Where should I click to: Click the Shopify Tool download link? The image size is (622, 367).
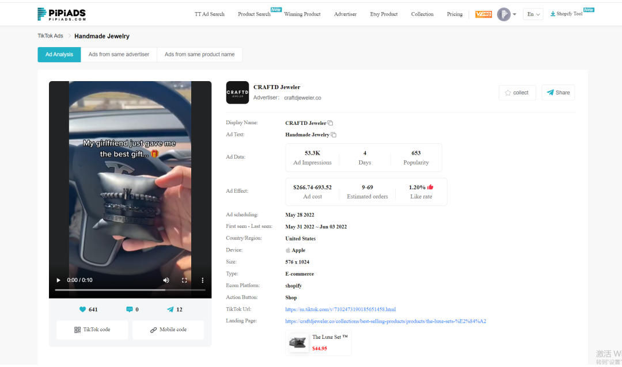pos(566,14)
